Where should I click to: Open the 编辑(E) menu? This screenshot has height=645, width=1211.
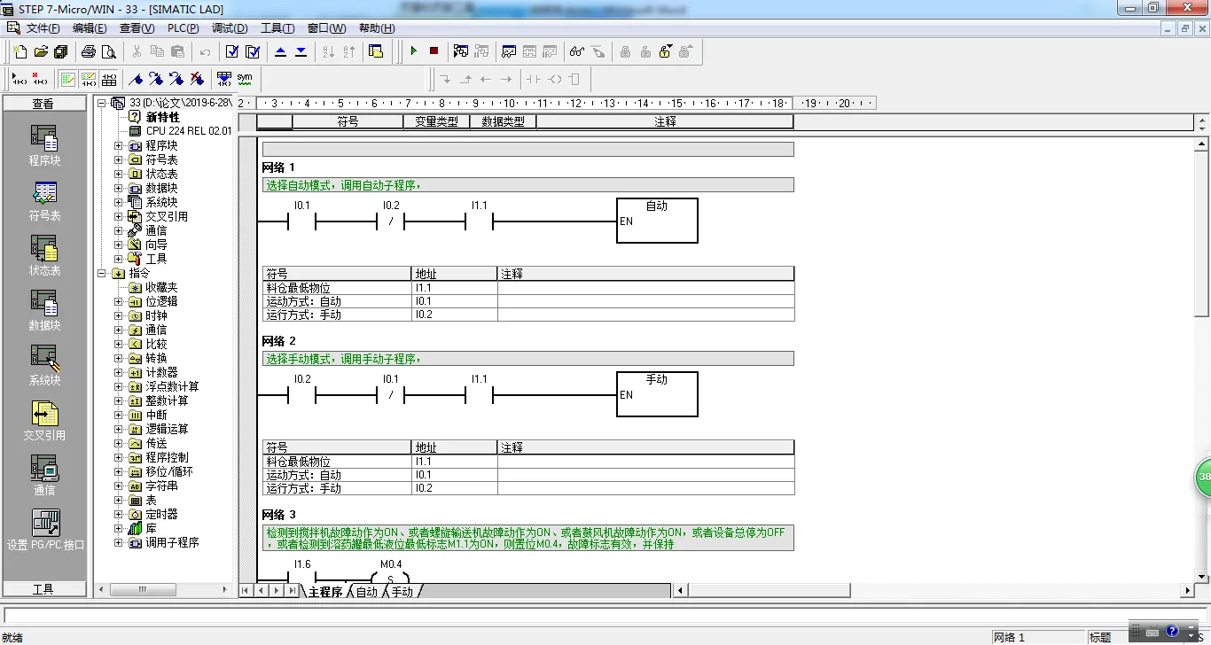click(x=90, y=28)
